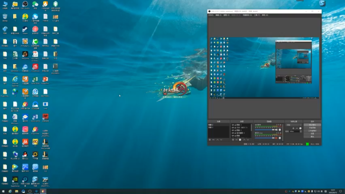
Task: Select Excel 2016 desktop shortcut
Action: click(35, 80)
